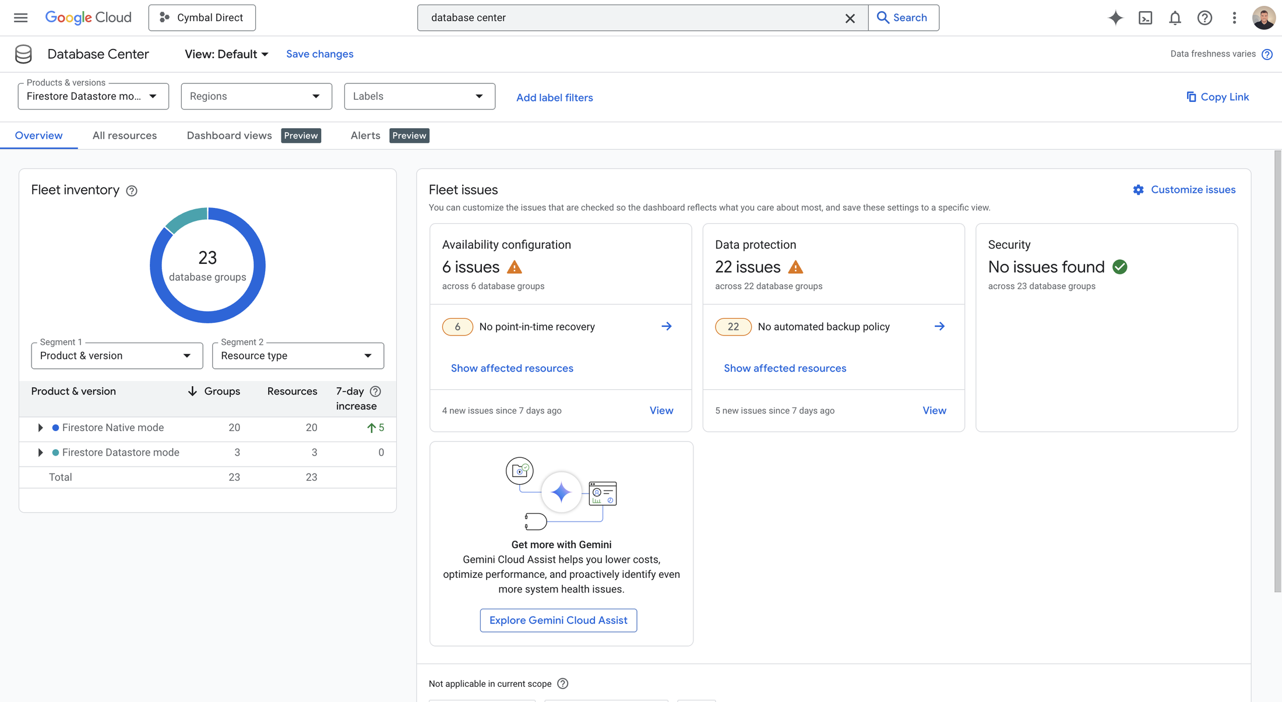
Task: Show affected resources for Data protection
Action: [x=785, y=368]
